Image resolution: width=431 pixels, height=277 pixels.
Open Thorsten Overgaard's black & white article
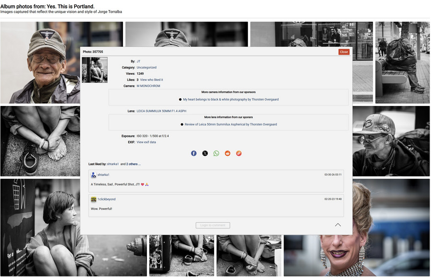click(230, 100)
